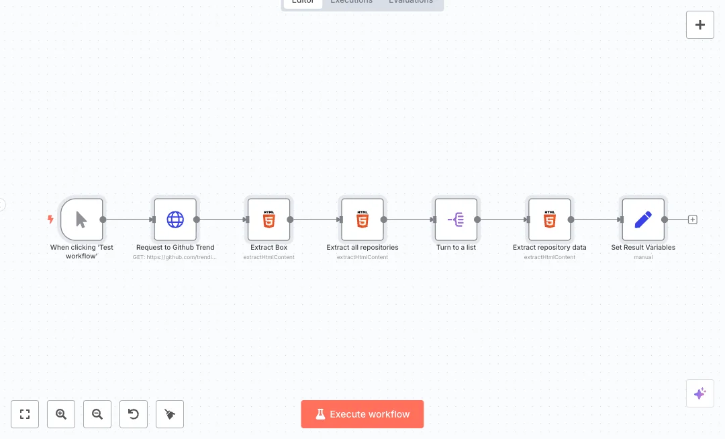The image size is (725, 439).
Task: Select the Extract all repositories node
Action: coord(362,220)
